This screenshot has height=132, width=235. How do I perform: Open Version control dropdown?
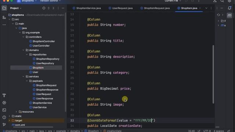(50, 1)
